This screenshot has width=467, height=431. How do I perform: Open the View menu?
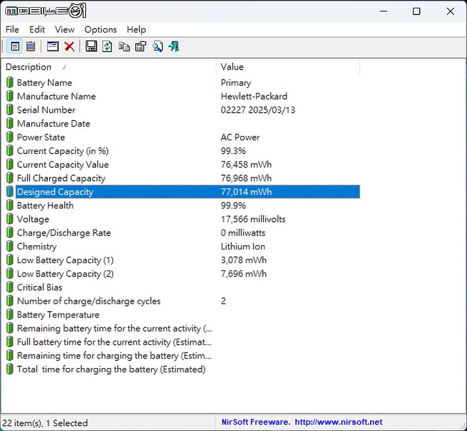click(x=65, y=29)
